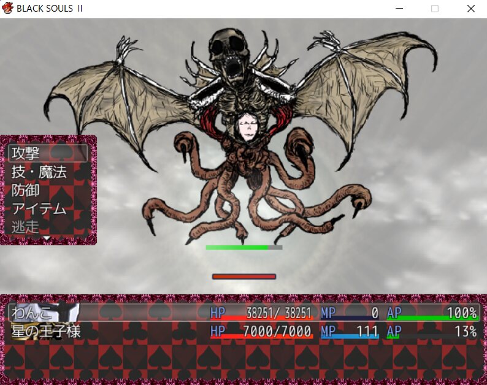The height and width of the screenshot is (385, 487).
Task: Click 星の王子様's AP value 13%
Action: [x=466, y=331]
